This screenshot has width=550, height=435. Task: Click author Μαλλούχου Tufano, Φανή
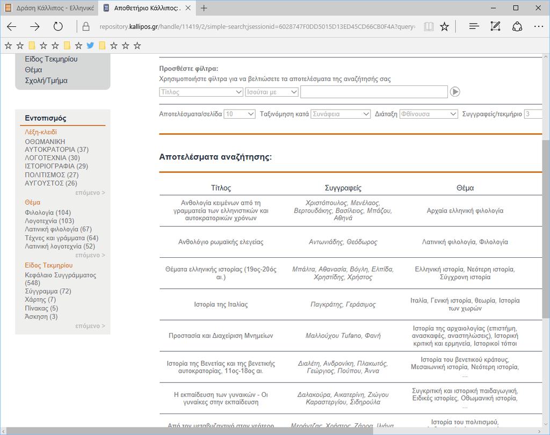[343, 336]
